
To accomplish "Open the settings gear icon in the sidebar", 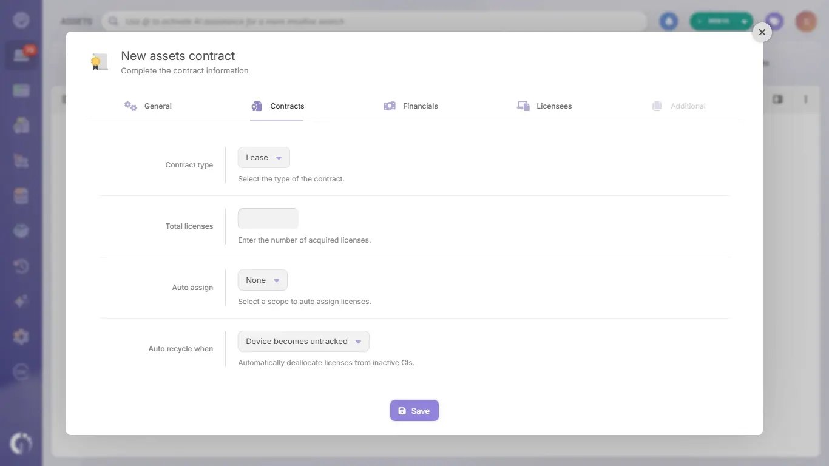I will [x=21, y=337].
